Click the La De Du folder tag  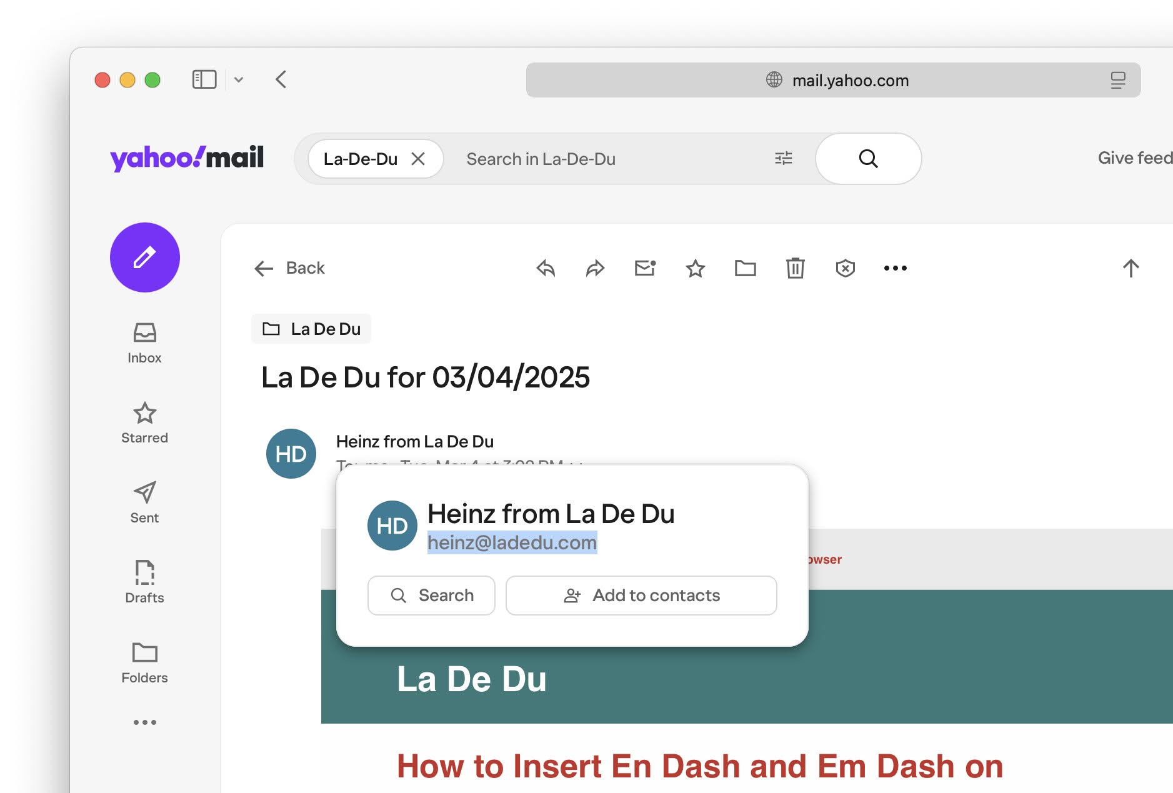coord(311,329)
